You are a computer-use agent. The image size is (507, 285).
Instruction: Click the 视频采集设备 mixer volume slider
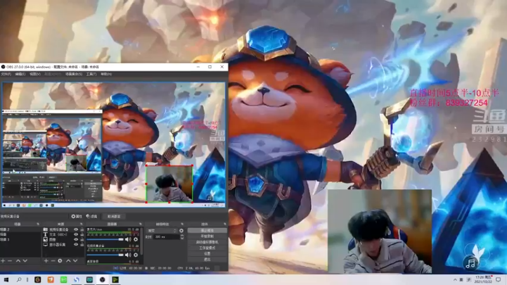tap(105, 255)
